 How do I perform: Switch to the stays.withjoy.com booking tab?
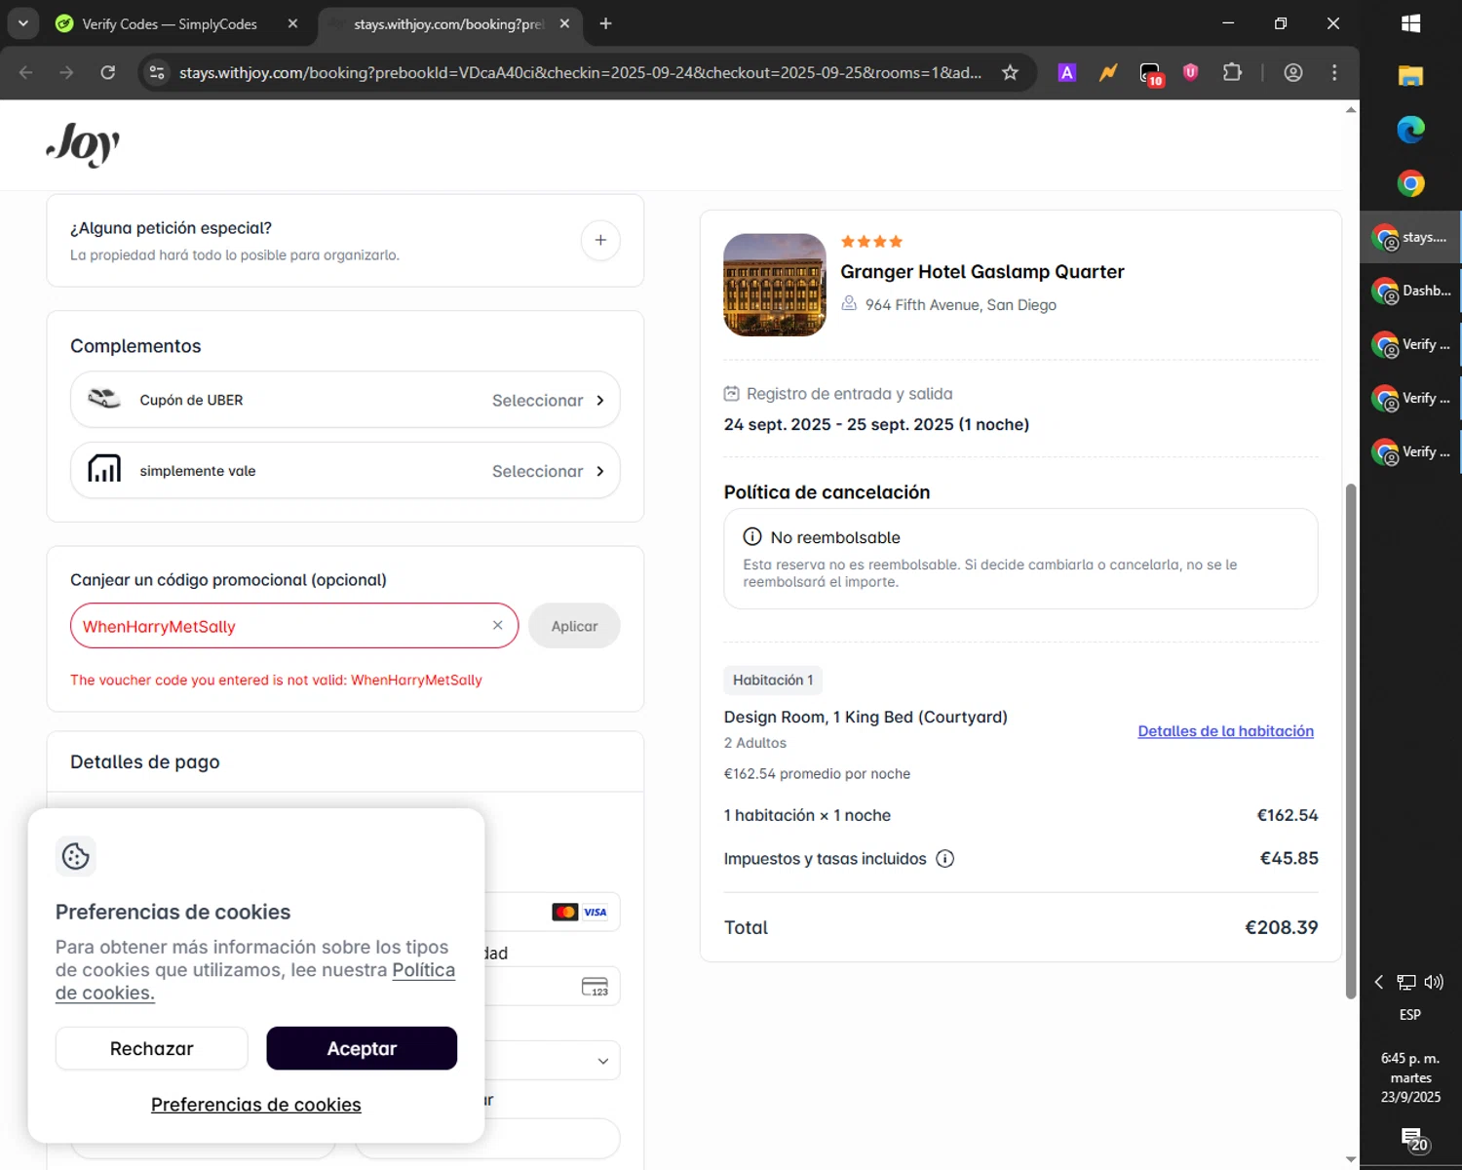tap(448, 23)
